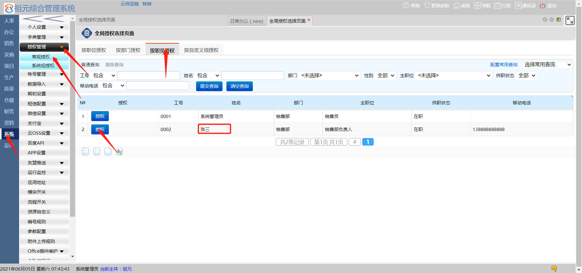The image size is (582, 273).
Task: Expand the 字典管理 menu
Action: coord(44,37)
